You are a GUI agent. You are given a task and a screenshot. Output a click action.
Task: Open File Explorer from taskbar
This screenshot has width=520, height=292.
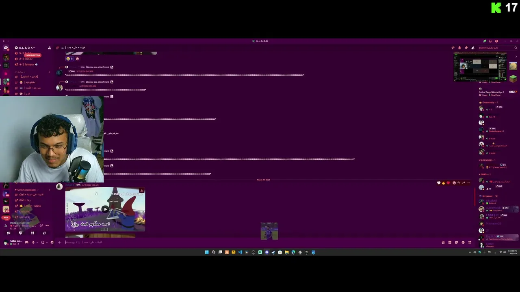pos(286,252)
